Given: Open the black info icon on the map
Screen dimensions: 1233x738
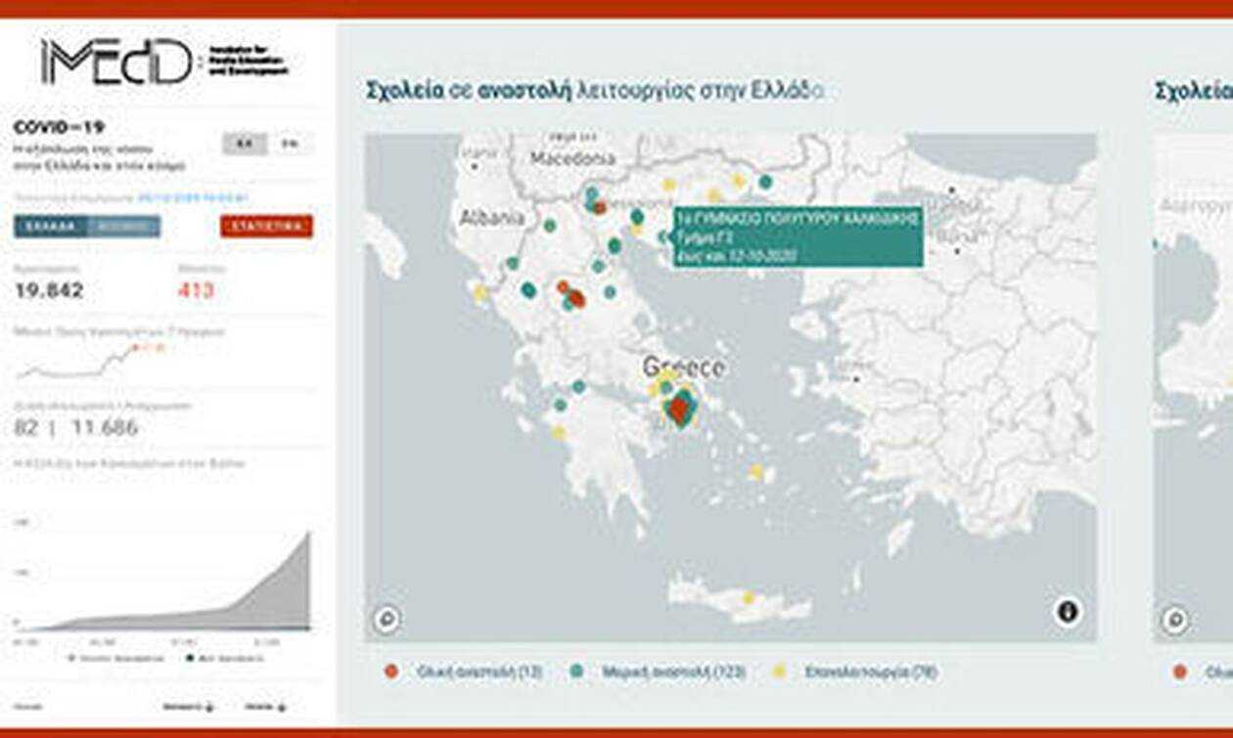Looking at the screenshot, I should (1068, 612).
